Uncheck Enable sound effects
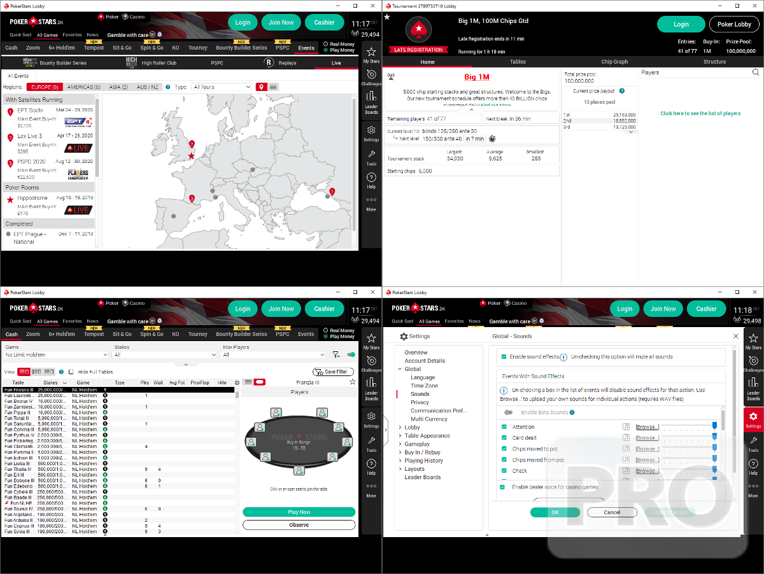This screenshot has width=764, height=574. pos(504,357)
